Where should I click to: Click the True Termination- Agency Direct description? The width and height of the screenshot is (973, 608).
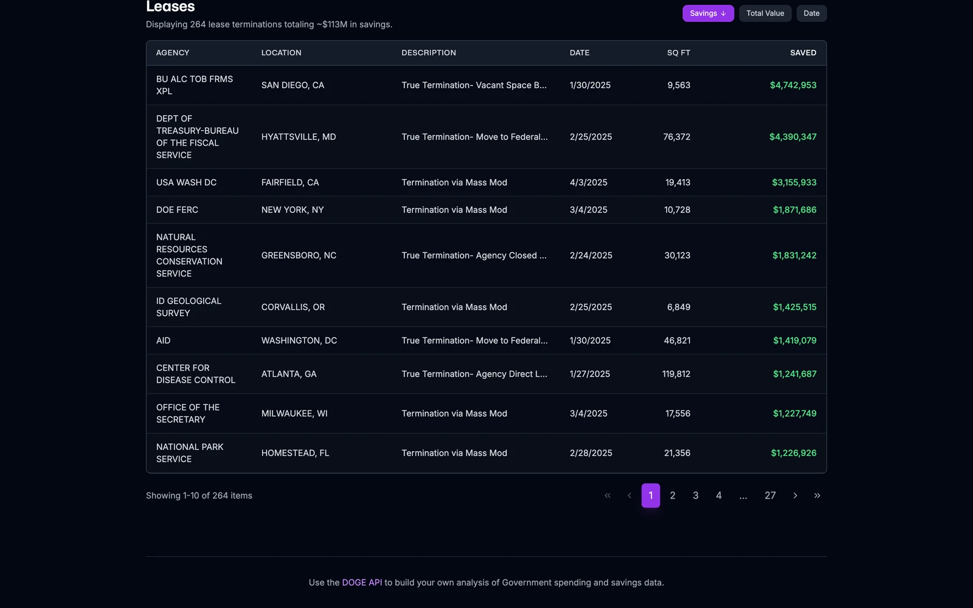click(474, 374)
